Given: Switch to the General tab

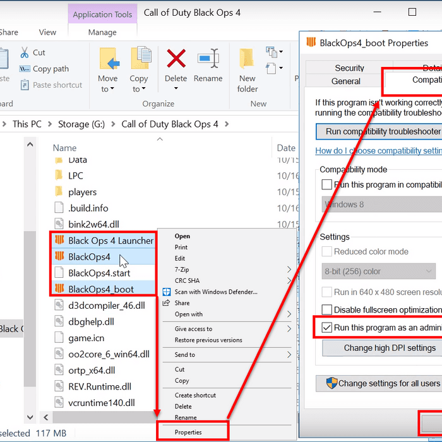Looking at the screenshot, I should click(x=346, y=81).
